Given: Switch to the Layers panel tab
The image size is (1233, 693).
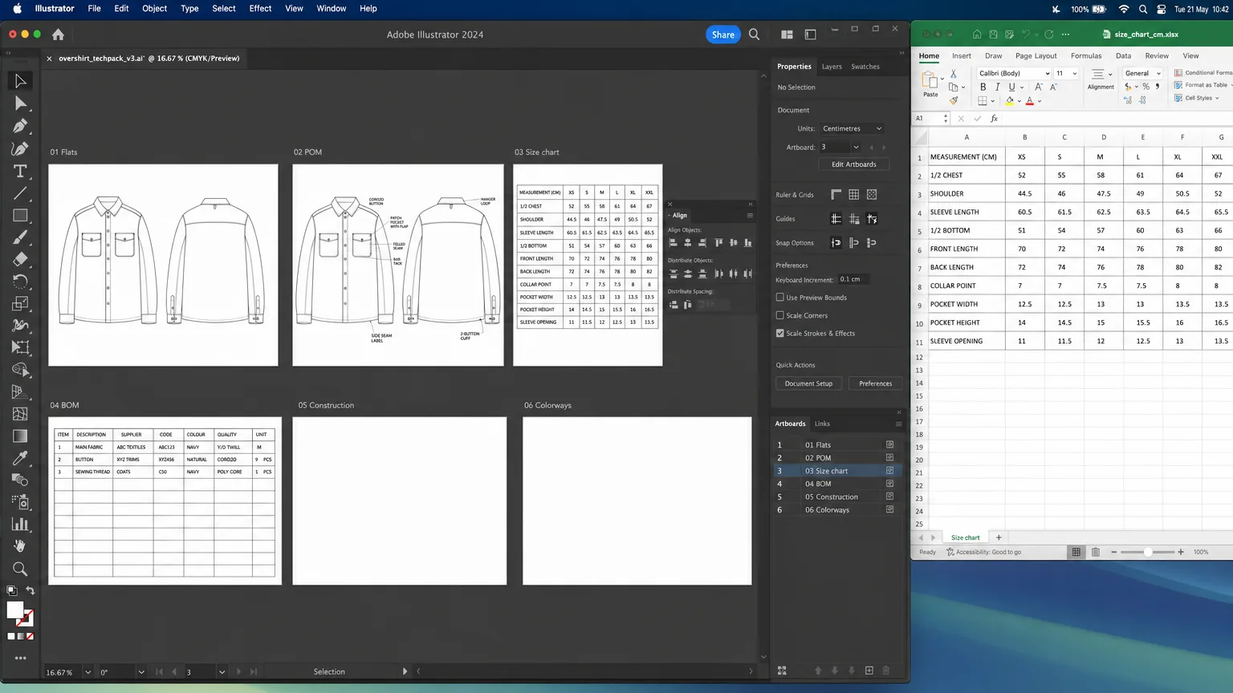Looking at the screenshot, I should pos(832,67).
